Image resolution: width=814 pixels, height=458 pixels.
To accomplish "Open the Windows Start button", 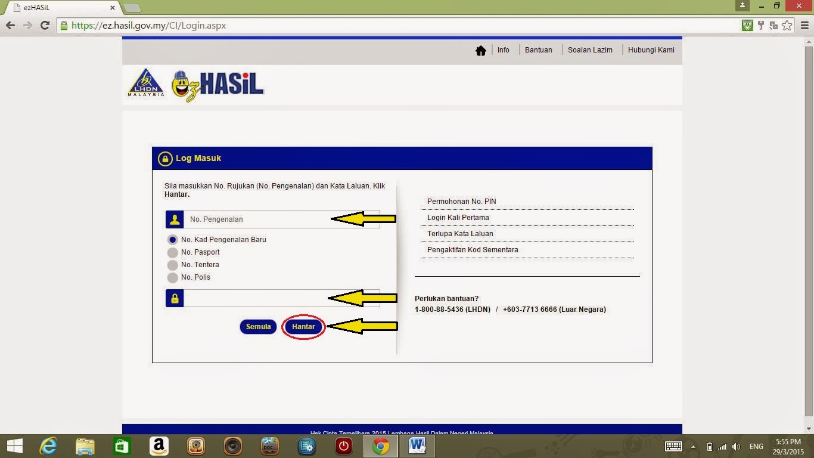I will click(14, 446).
